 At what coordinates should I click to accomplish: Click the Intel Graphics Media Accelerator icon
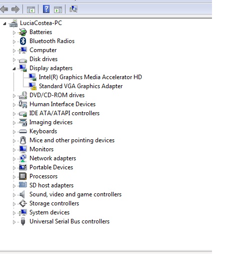click(32, 77)
